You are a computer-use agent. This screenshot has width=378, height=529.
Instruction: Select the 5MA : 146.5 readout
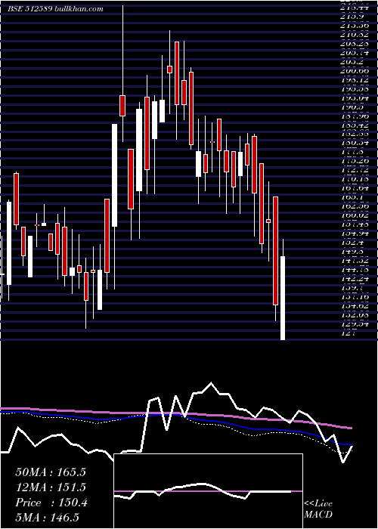[47, 518]
